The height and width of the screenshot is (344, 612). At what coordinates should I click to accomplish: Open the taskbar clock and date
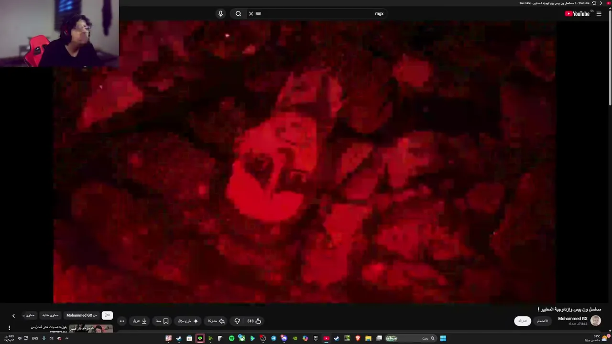coord(9,338)
